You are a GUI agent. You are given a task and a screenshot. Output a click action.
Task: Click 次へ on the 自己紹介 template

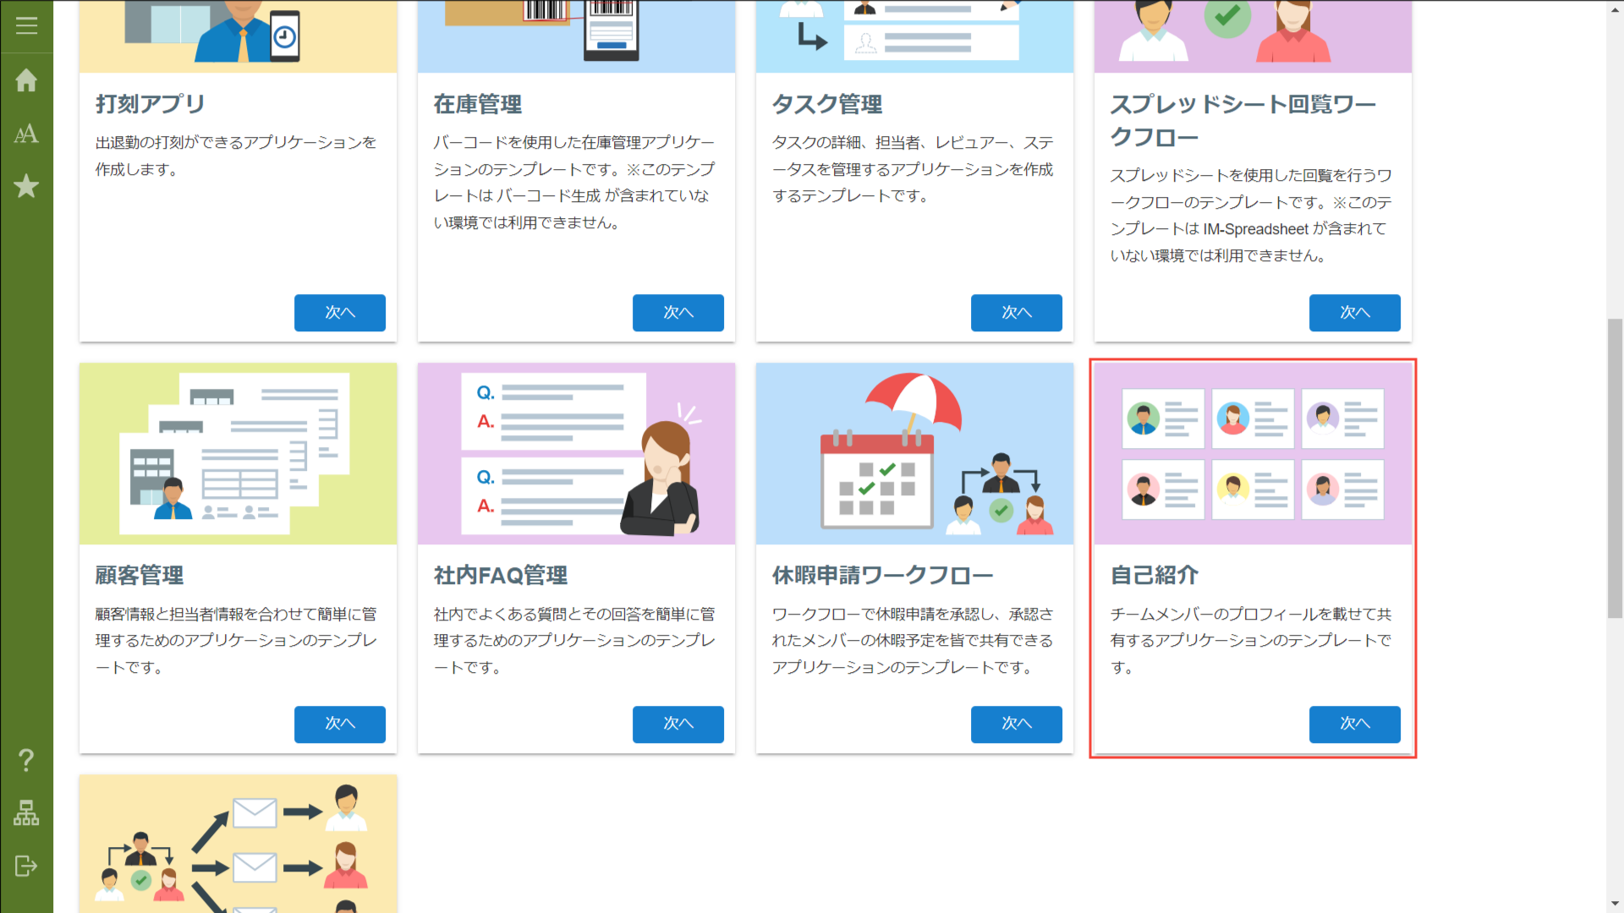point(1354,724)
